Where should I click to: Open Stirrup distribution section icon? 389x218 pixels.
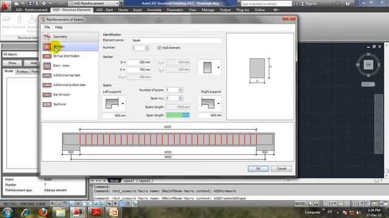coord(47,56)
